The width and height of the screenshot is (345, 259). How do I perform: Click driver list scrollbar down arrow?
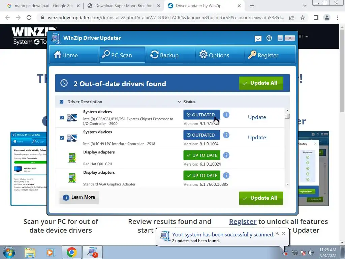[x=287, y=184]
